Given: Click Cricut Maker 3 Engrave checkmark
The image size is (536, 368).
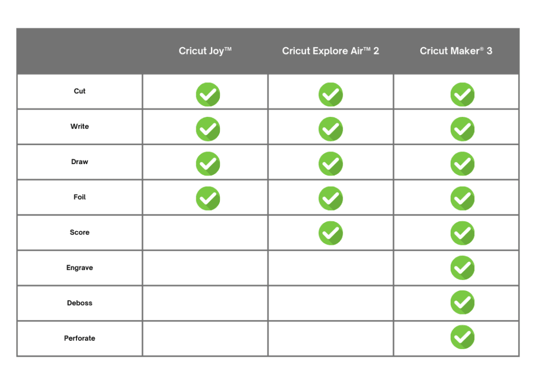Looking at the screenshot, I should [x=462, y=268].
